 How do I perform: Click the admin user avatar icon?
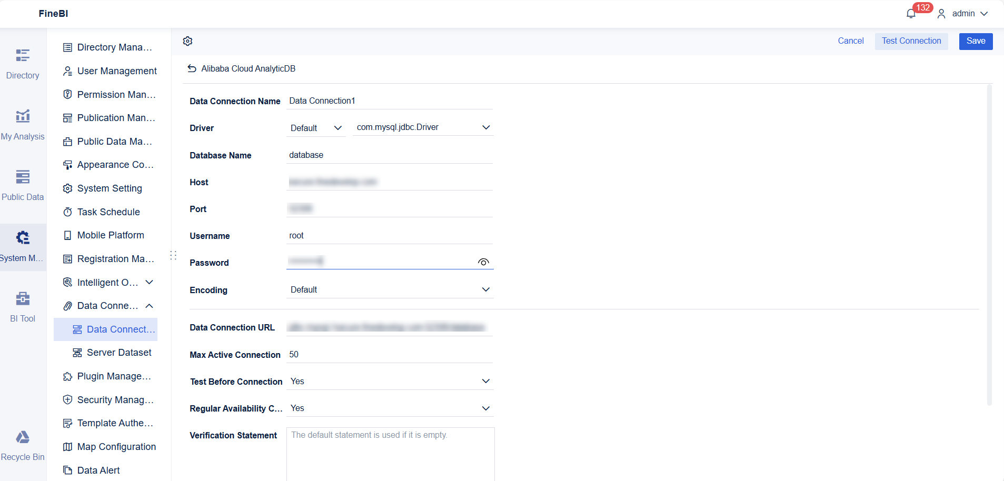click(941, 14)
